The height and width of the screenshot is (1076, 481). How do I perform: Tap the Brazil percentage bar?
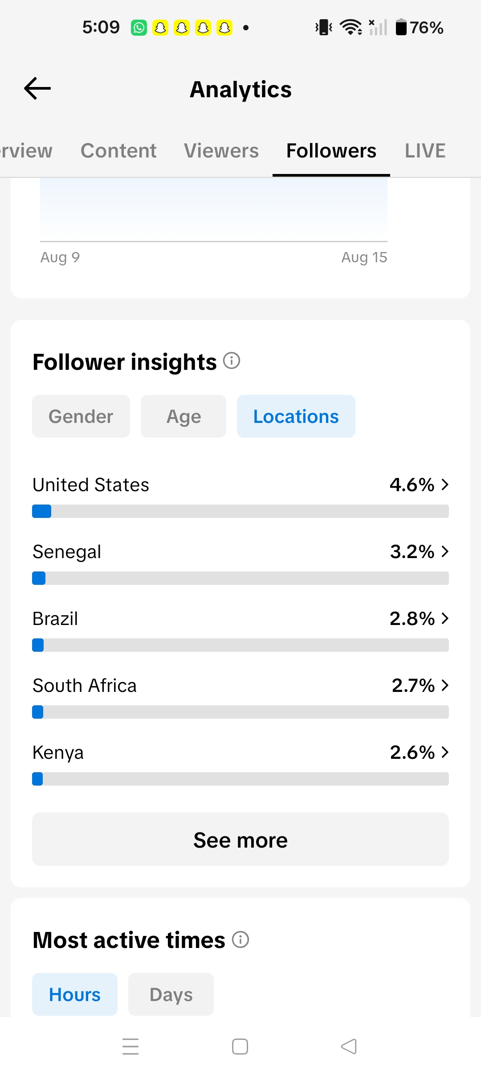click(x=240, y=645)
